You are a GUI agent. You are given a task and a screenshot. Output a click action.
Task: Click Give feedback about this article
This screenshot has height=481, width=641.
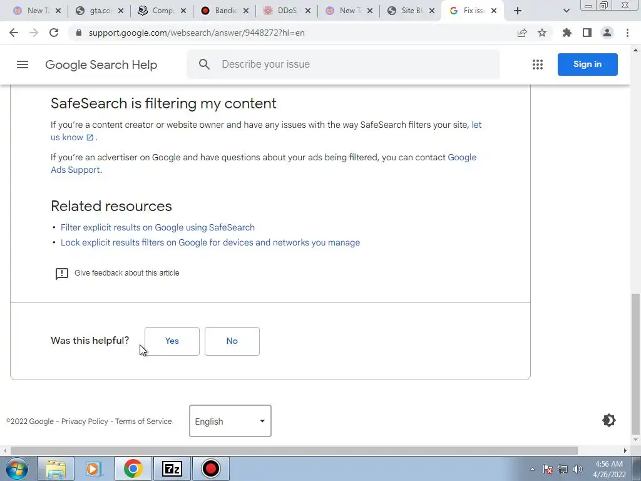pyautogui.click(x=126, y=273)
